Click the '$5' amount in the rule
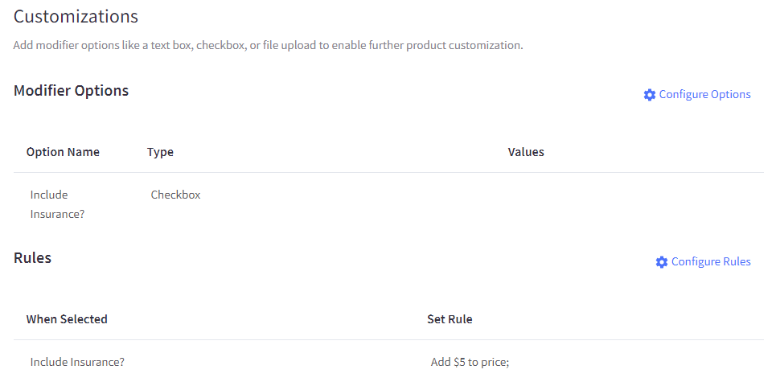The height and width of the screenshot is (386, 776). (x=461, y=362)
